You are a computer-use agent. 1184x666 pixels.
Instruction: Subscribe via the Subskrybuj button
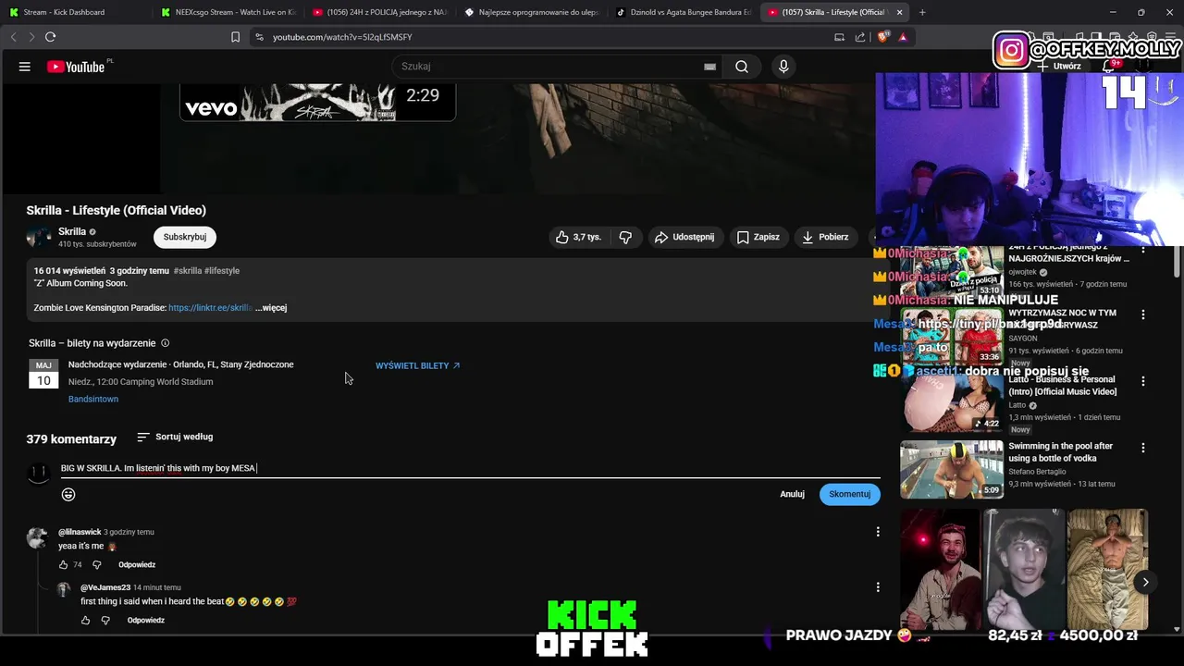[x=185, y=237]
